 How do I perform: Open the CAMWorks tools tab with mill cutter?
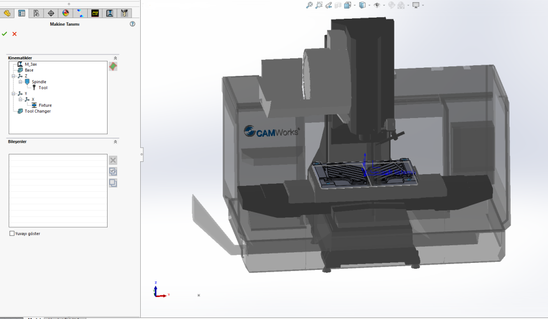[124, 13]
